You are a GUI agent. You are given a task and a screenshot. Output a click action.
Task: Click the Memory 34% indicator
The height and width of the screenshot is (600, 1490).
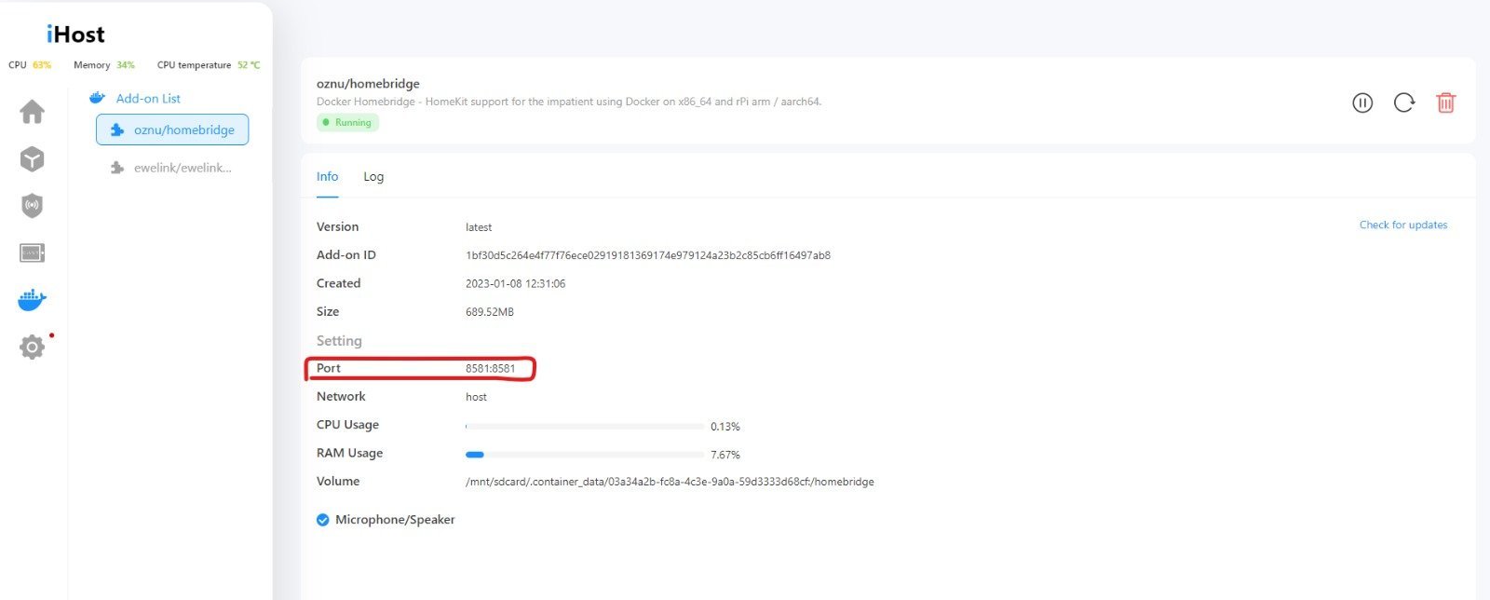104,65
